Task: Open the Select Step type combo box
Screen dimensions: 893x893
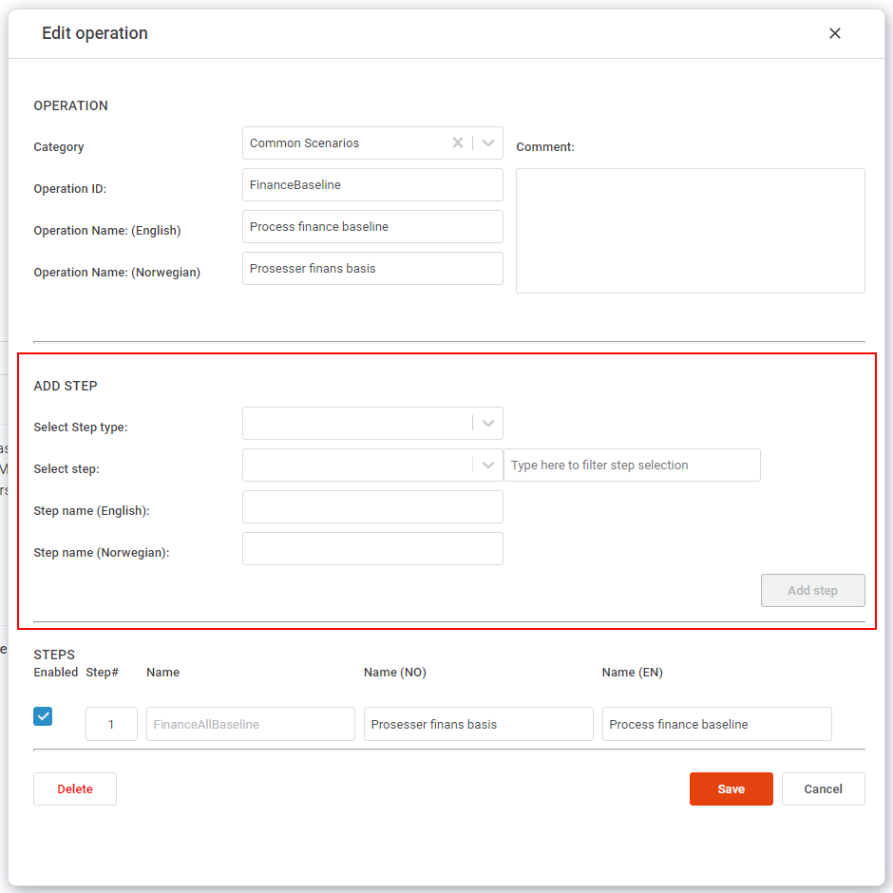Action: (361, 423)
